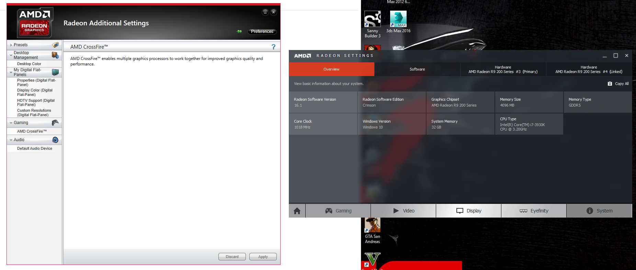The width and height of the screenshot is (636, 270).
Task: Collapse the Gaming section in sidebar
Action: coord(11,123)
